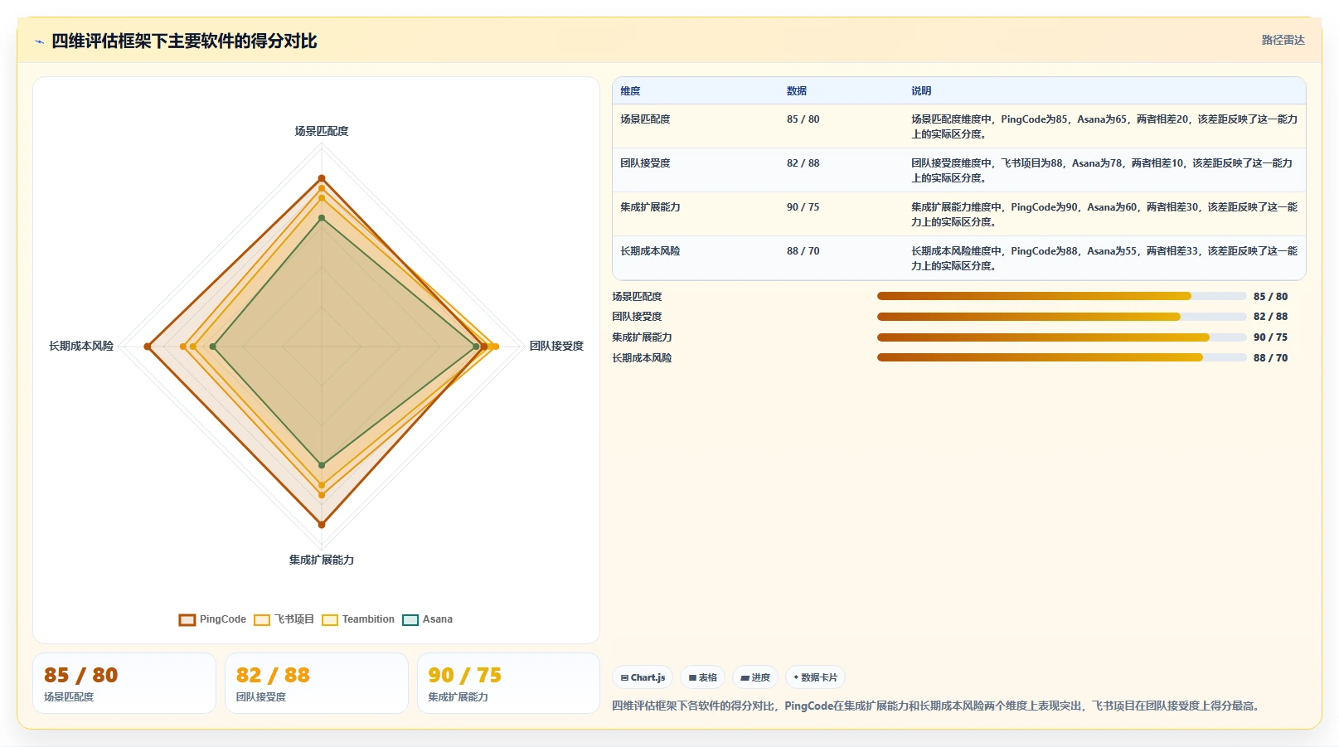Toggle Teambition legend swatch in radar chart
This screenshot has height=747, width=1339.
[330, 620]
